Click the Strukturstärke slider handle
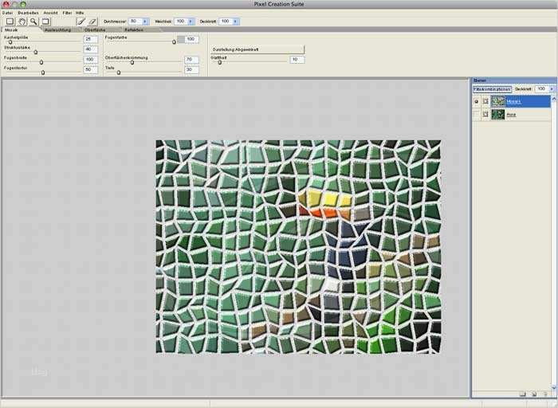Image resolution: width=558 pixels, height=408 pixels. [x=36, y=52]
